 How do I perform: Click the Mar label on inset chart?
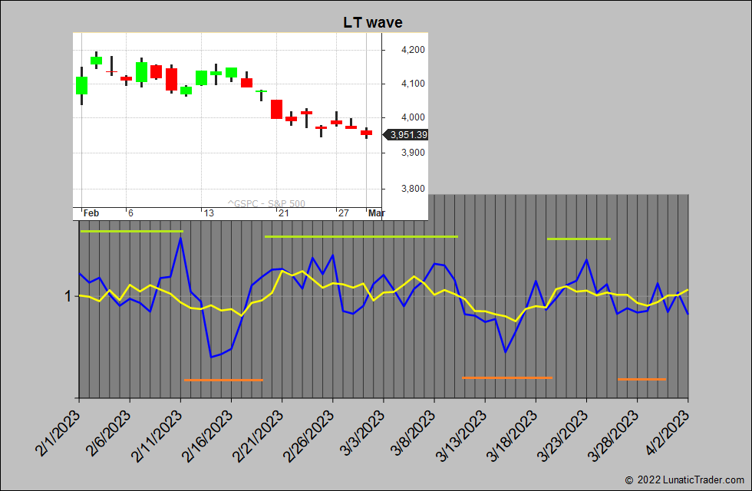pos(376,213)
